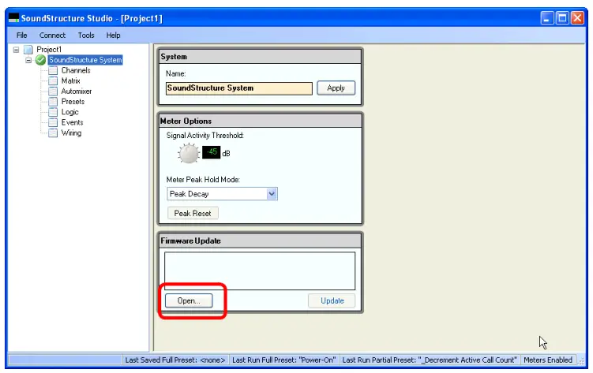Apply the system name change

(336, 88)
